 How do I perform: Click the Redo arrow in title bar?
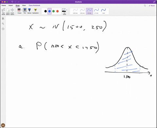15,2
